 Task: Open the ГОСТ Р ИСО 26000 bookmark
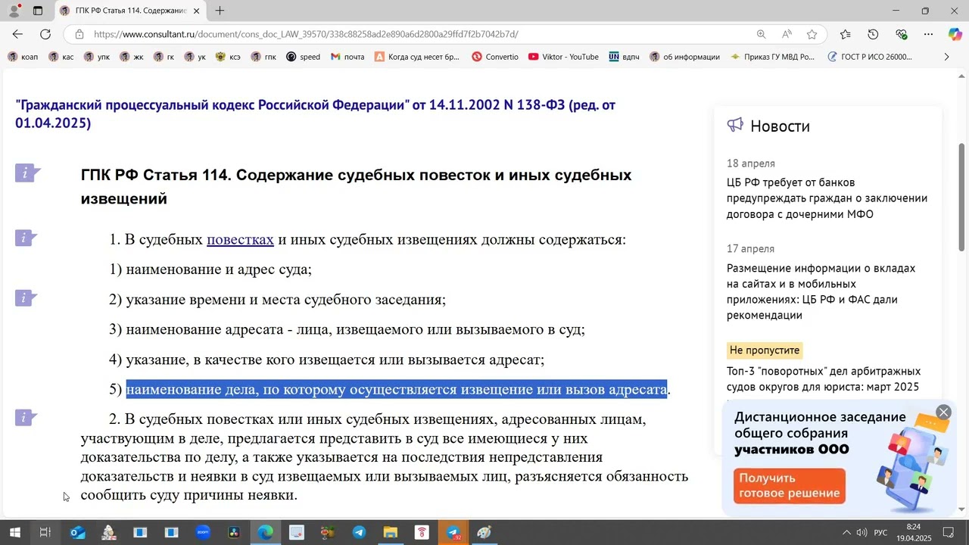click(x=869, y=57)
